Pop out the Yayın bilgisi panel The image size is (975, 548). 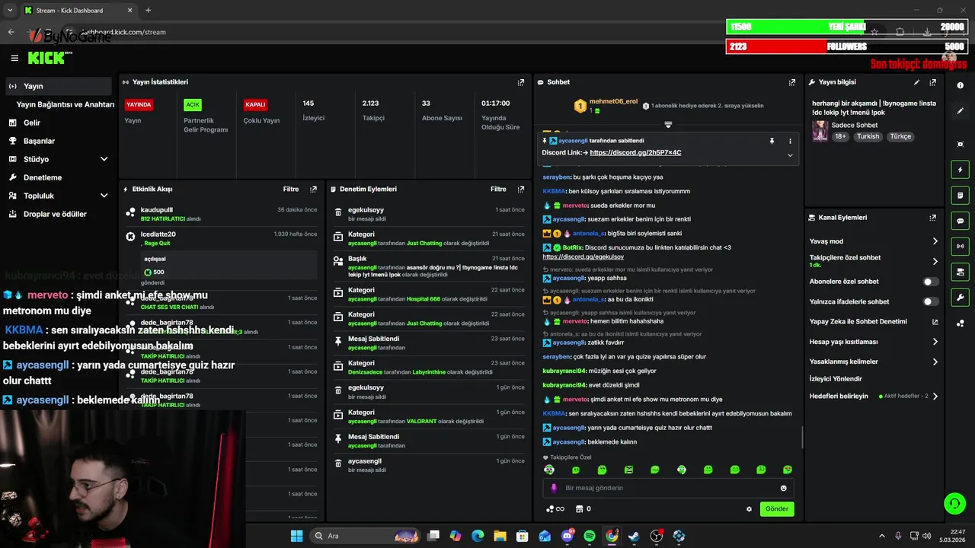point(932,82)
